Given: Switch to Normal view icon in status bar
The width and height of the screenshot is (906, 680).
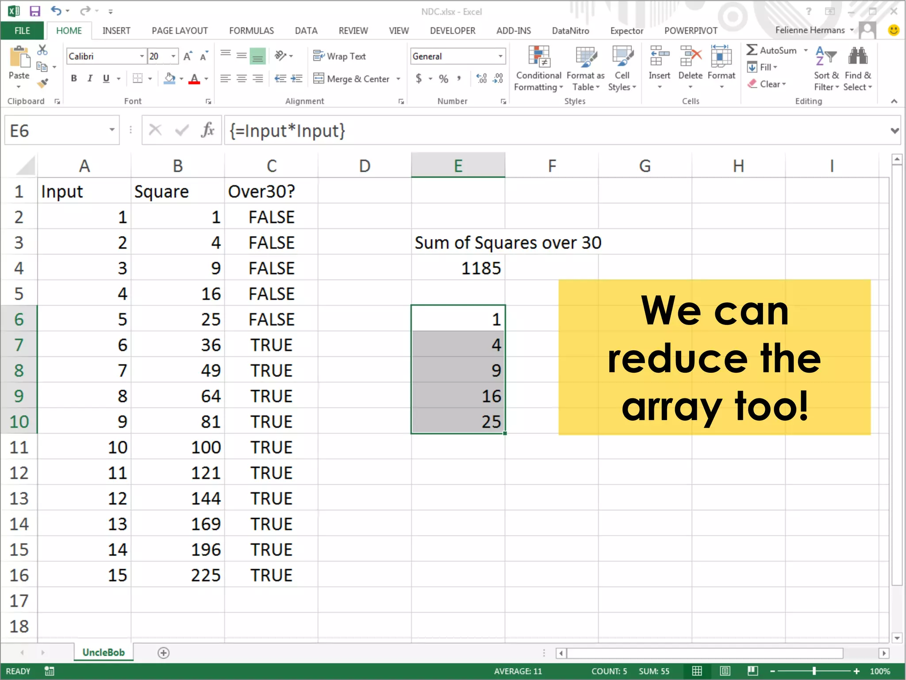Looking at the screenshot, I should [x=697, y=671].
